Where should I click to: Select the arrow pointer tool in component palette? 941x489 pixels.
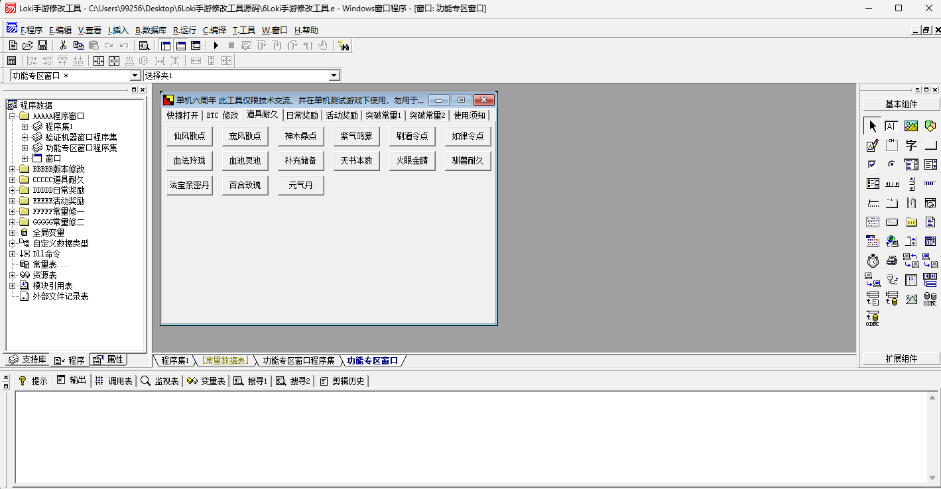[873, 126]
